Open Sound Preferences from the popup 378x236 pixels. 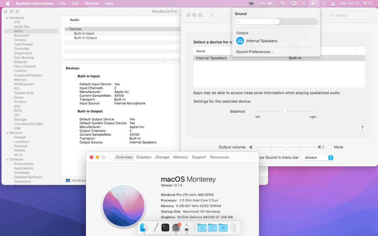pyautogui.click(x=255, y=52)
